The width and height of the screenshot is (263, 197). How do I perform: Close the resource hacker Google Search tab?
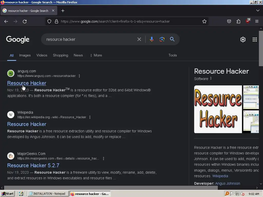(53, 11)
